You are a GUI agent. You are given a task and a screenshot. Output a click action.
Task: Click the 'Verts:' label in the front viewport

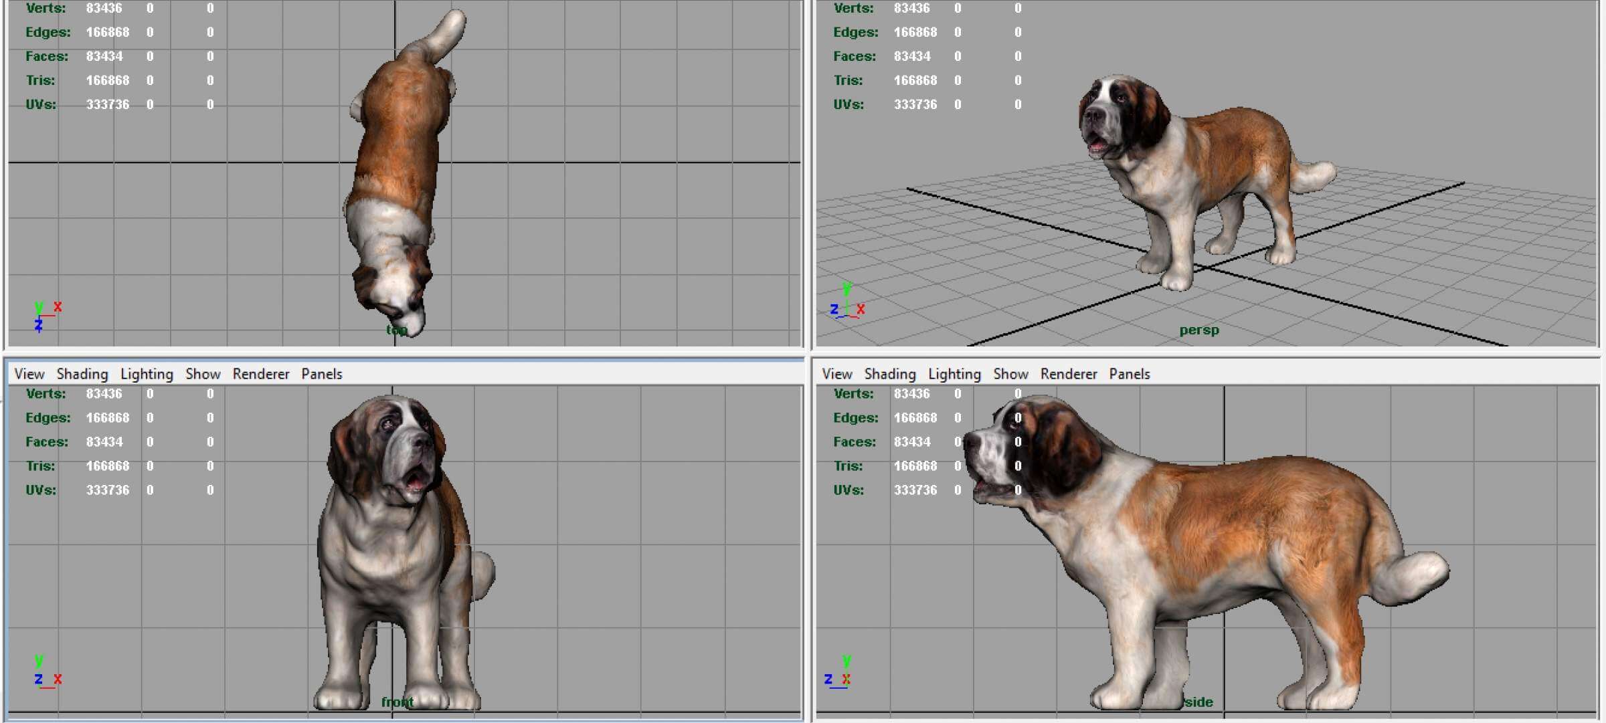(x=46, y=393)
